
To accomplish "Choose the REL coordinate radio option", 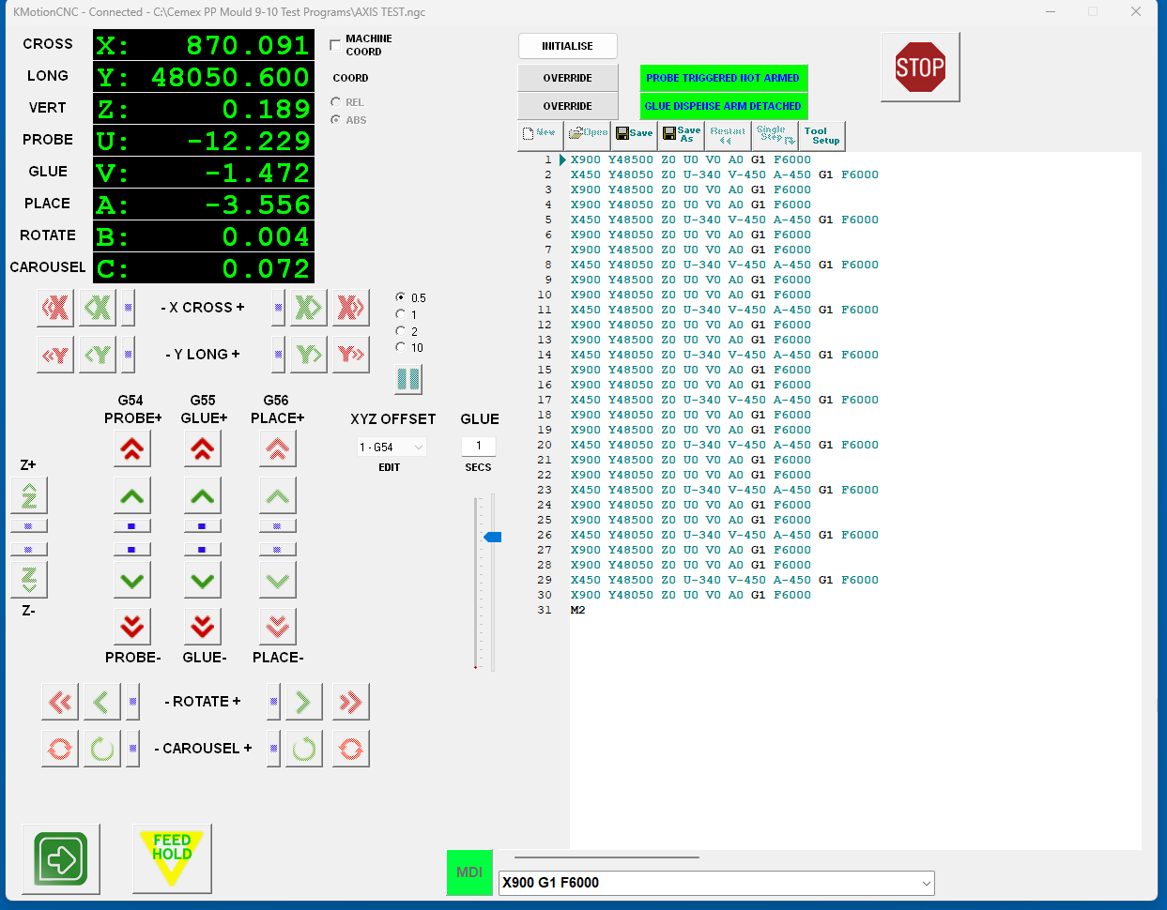I will (x=336, y=102).
